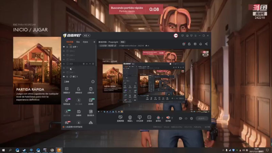Open the companion usage tutorial link
Viewport: 272px width, 153px height.
coord(74,127)
